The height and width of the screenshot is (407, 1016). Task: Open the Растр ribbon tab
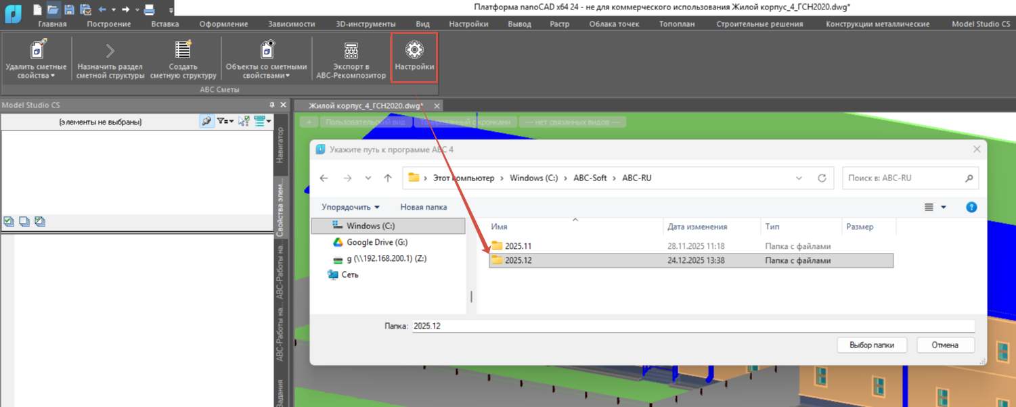click(560, 24)
